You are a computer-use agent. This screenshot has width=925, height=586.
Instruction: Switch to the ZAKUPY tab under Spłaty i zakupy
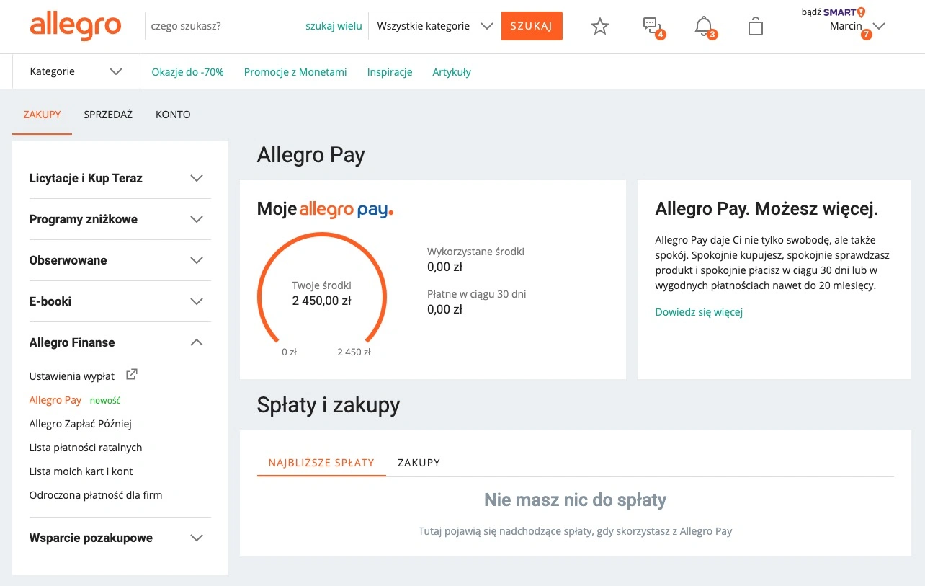[419, 463]
